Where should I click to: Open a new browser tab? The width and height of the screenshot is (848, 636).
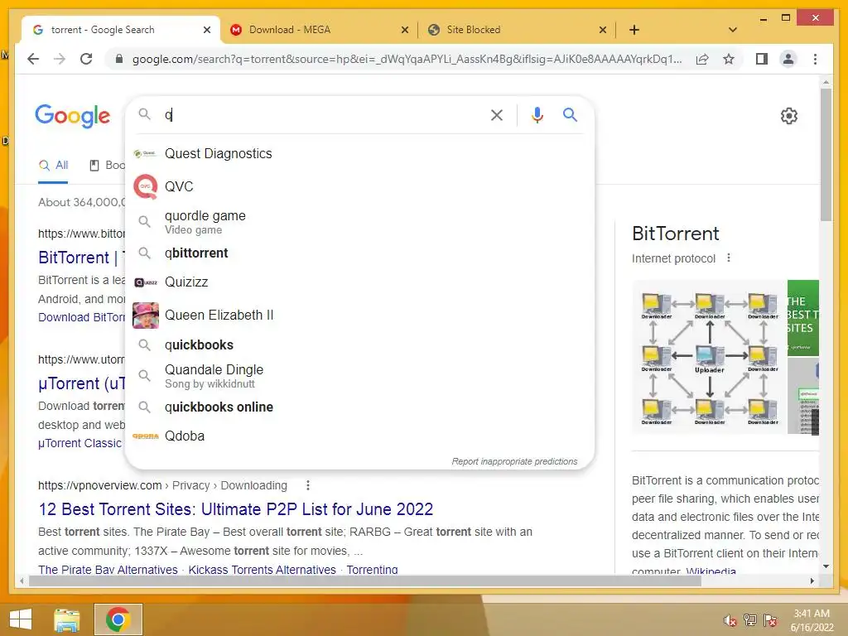tap(634, 30)
